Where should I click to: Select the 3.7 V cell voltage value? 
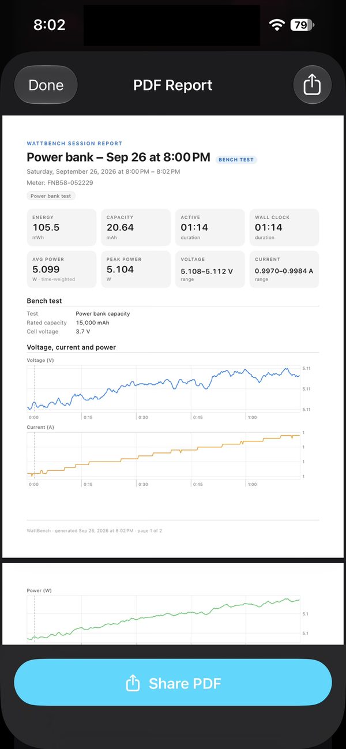pyautogui.click(x=83, y=332)
